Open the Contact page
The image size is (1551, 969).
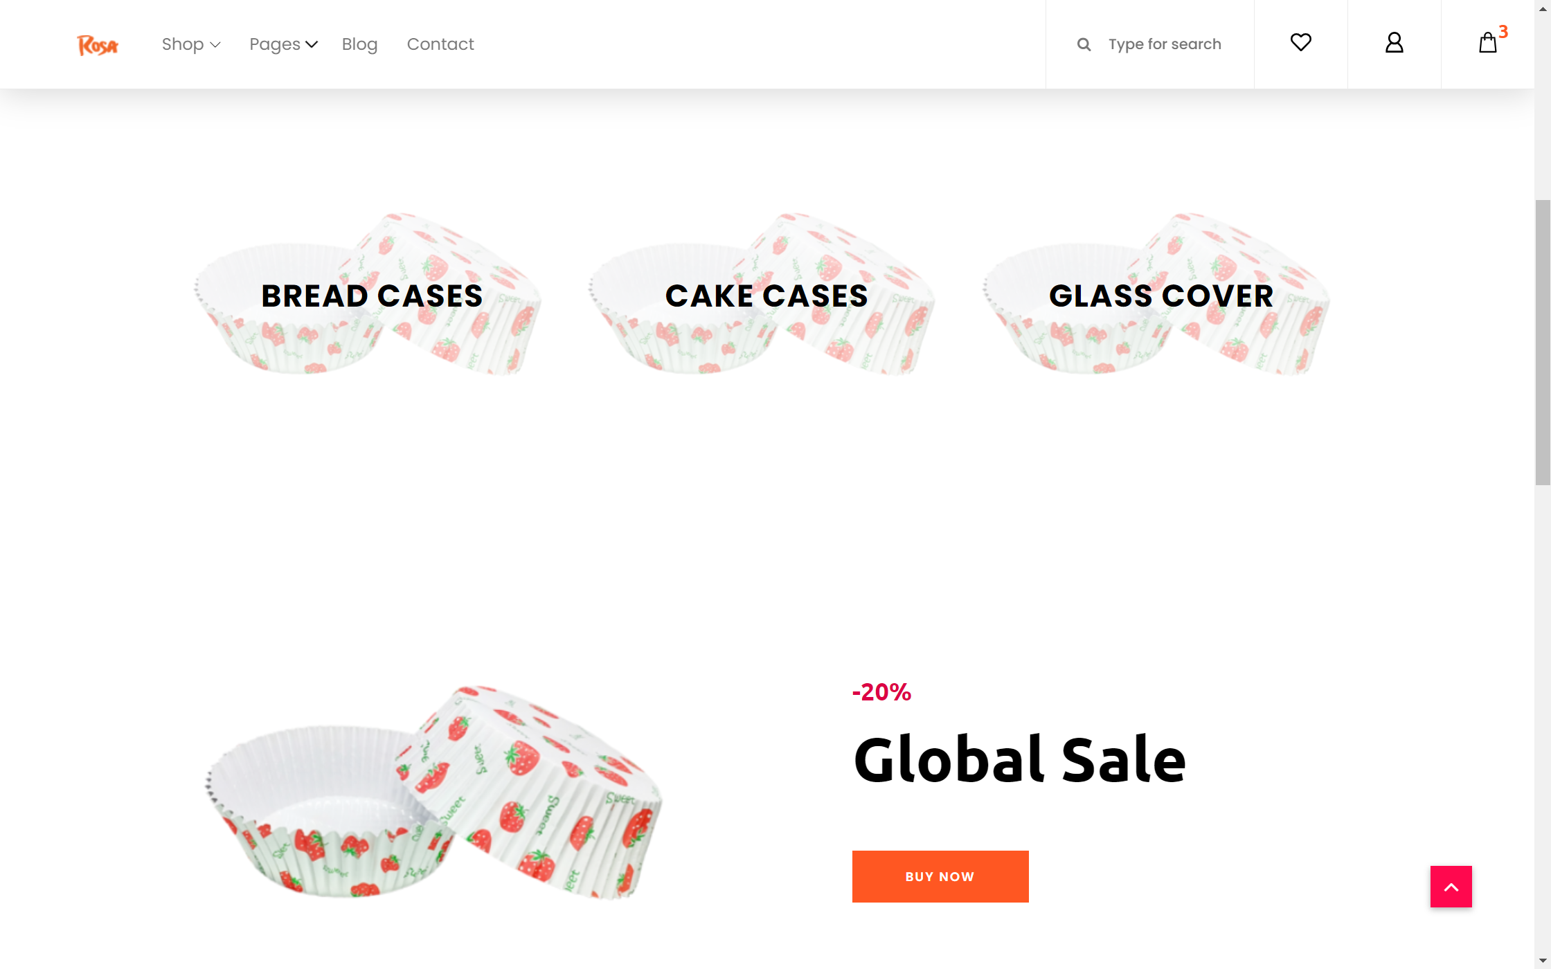[x=440, y=44]
